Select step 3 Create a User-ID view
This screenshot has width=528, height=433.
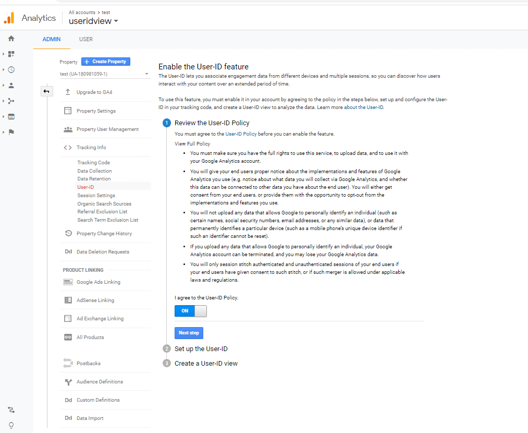[x=206, y=364]
